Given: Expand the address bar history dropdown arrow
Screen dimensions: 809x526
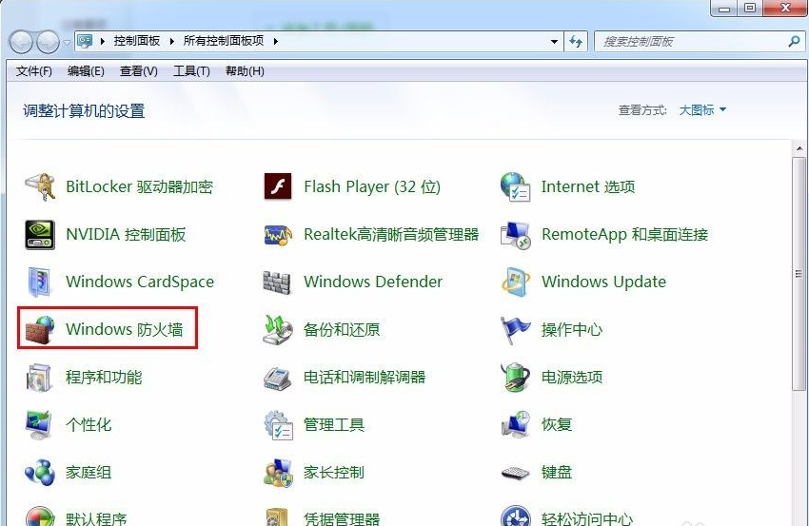Looking at the screenshot, I should [554, 41].
